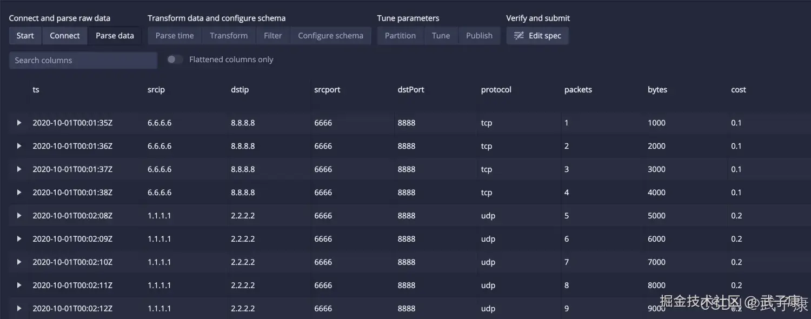Click the protocol column header
Screen dimensions: 811x319
(x=496, y=89)
